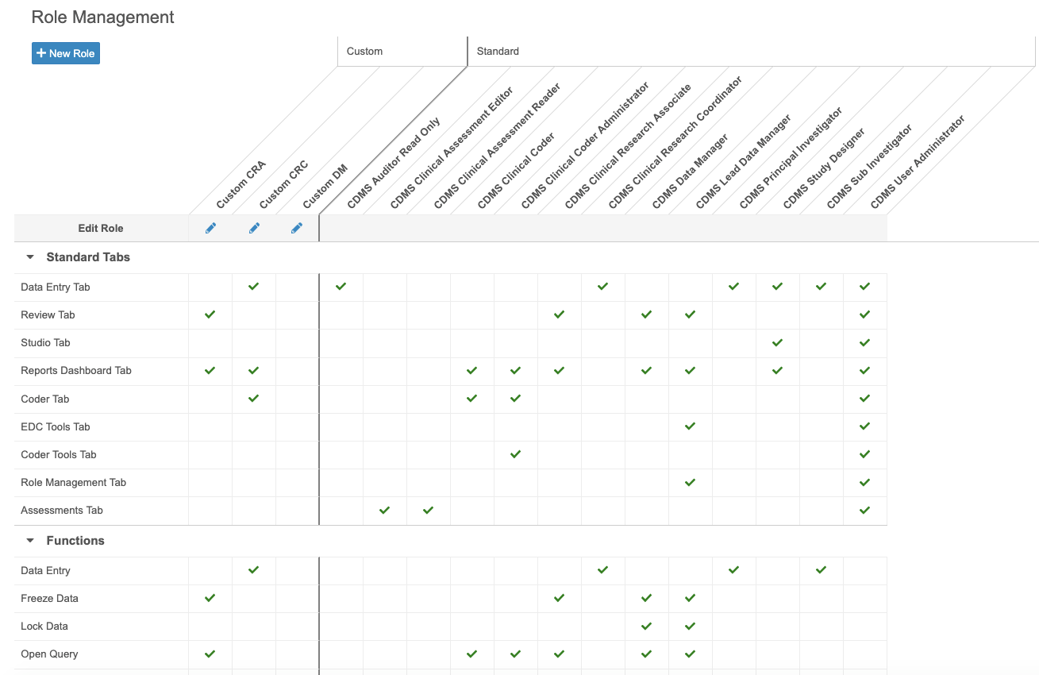Select EDC Tools Tab checkmark under Lead Data Manager
This screenshot has height=675, width=1039.
point(690,426)
